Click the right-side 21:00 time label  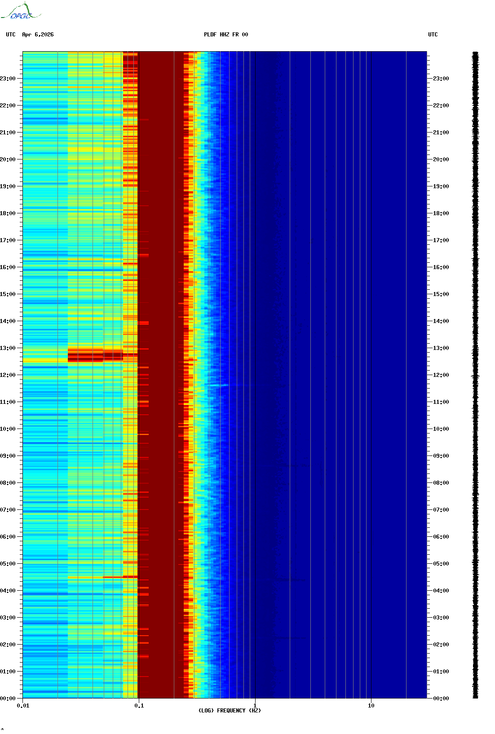point(441,133)
